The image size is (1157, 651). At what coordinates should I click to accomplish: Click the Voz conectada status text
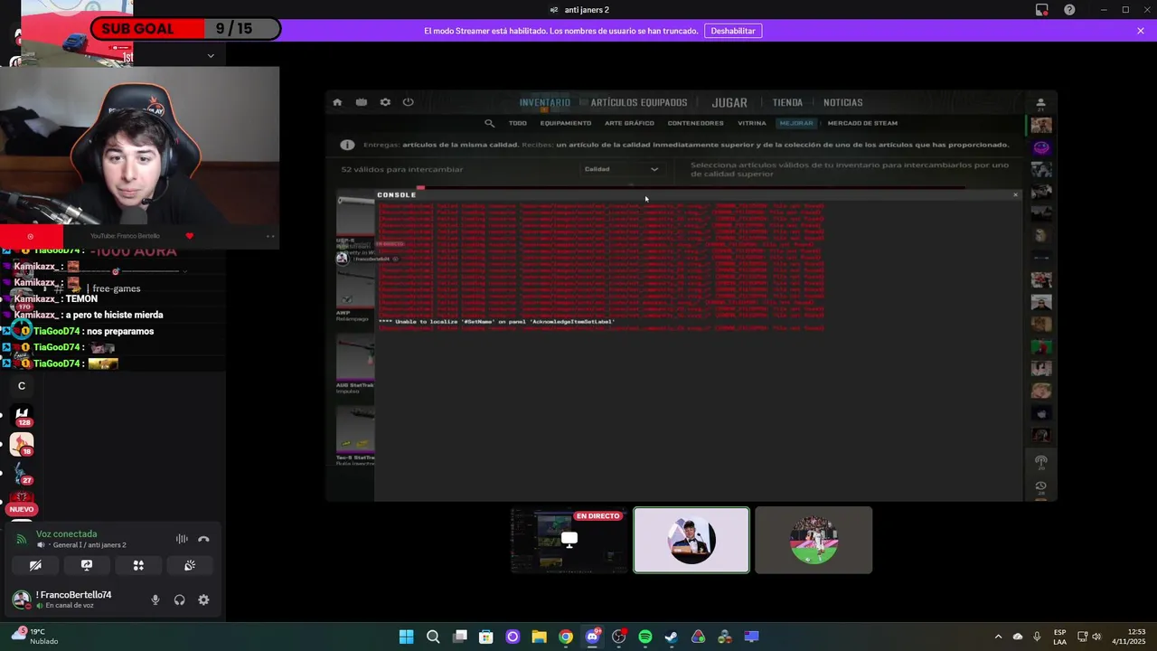(x=66, y=533)
